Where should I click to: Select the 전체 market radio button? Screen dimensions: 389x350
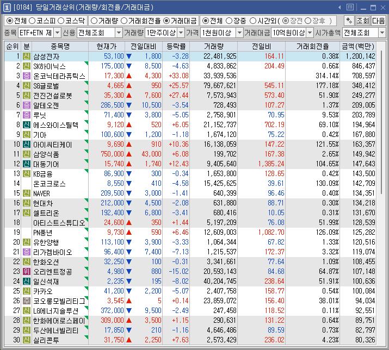click(x=9, y=21)
